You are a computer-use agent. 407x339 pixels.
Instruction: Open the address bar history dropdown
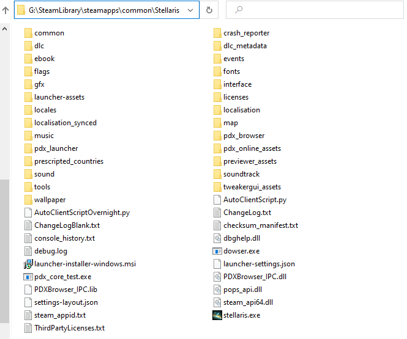pyautogui.click(x=190, y=10)
